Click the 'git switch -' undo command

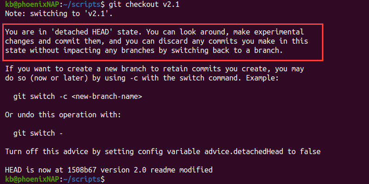coord(38,133)
